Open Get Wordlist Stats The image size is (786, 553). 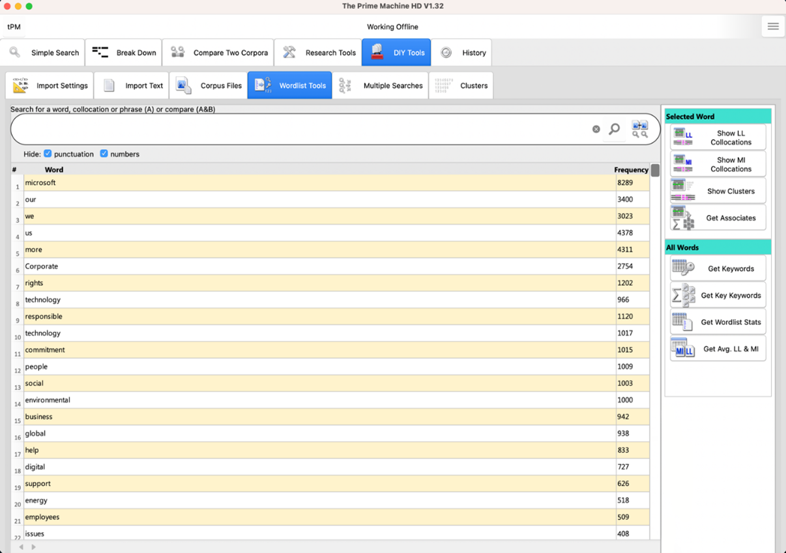click(x=718, y=322)
